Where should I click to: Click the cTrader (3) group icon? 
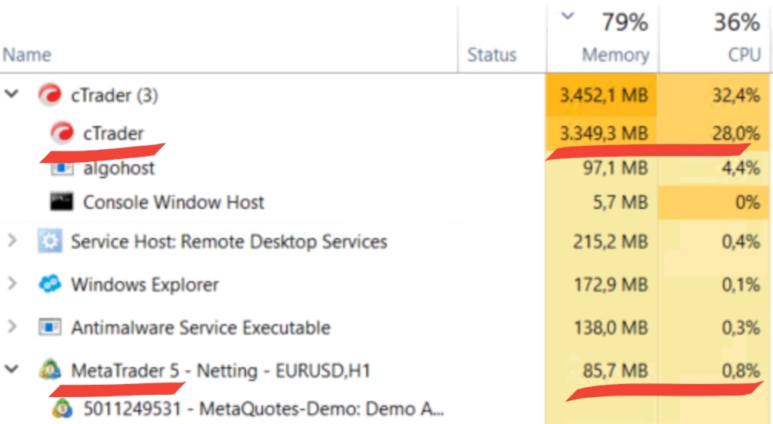[50, 94]
